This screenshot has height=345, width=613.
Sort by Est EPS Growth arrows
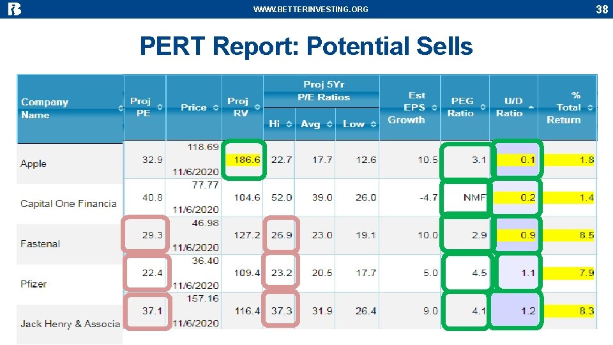pyautogui.click(x=434, y=107)
